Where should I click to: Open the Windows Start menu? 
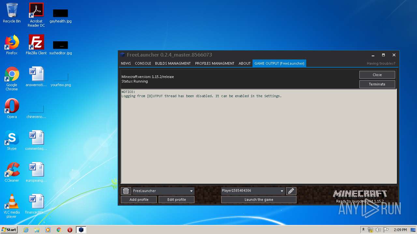[x=9, y=230]
